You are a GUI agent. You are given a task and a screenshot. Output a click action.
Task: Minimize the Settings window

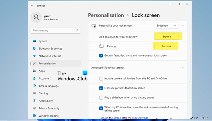pos(170,4)
